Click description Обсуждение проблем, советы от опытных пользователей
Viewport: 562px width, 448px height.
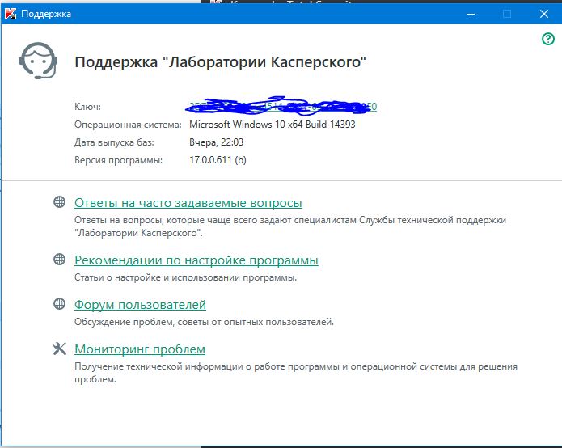pos(204,322)
